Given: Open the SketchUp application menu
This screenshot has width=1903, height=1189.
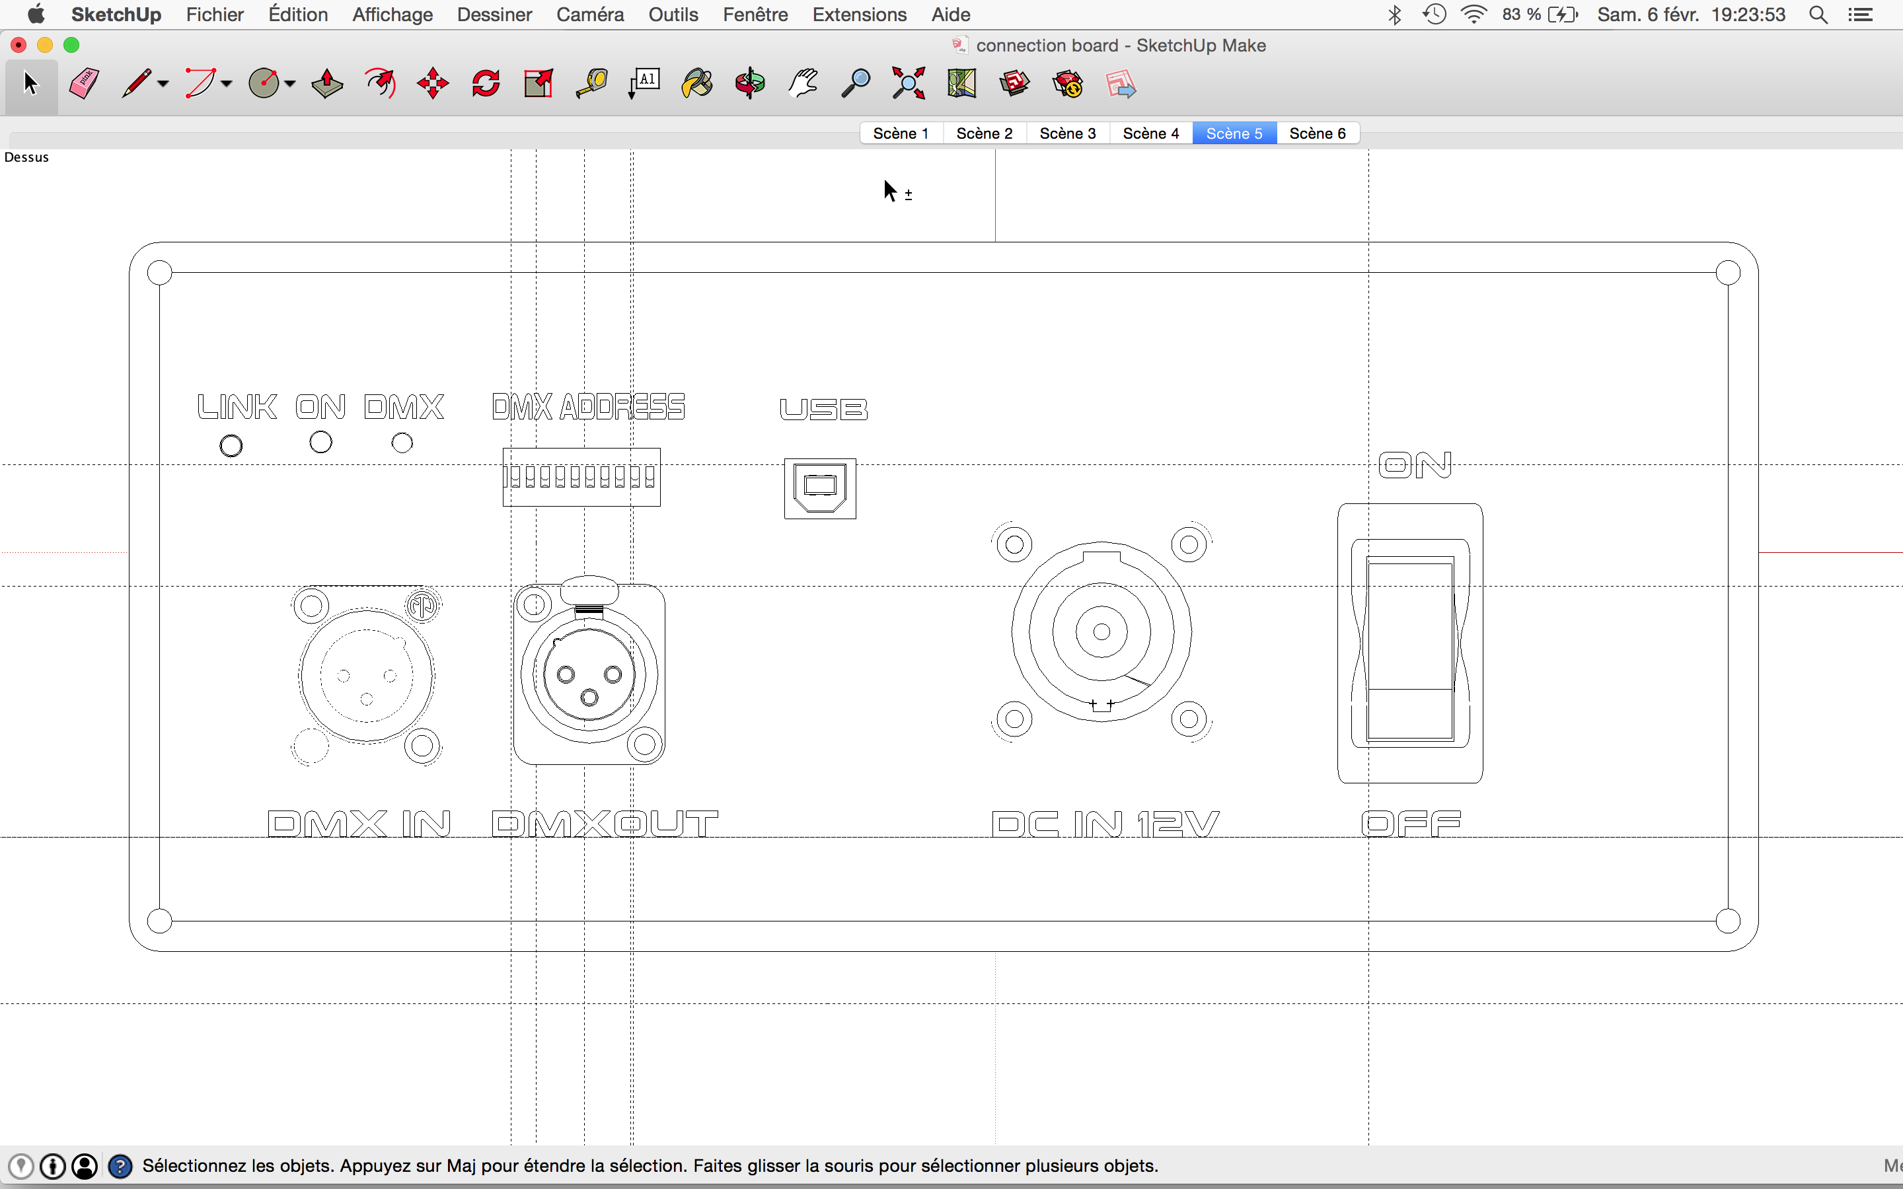Looking at the screenshot, I should 116,14.
